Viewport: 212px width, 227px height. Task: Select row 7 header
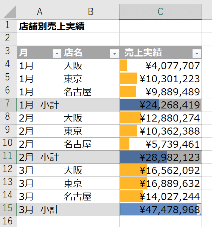click(x=8, y=105)
